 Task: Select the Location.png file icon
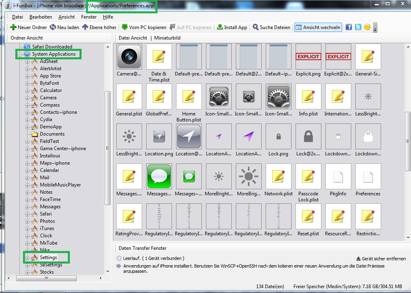point(159,136)
